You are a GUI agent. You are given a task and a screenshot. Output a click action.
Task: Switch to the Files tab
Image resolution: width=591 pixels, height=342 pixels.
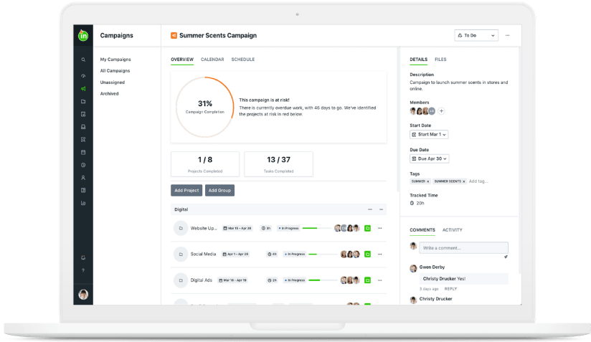coord(440,60)
